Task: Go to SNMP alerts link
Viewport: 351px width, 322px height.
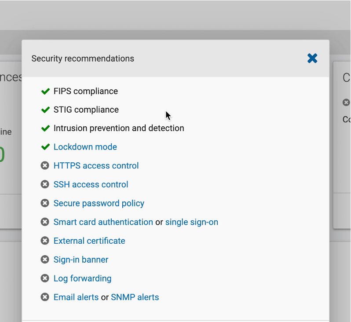Action: (135, 297)
